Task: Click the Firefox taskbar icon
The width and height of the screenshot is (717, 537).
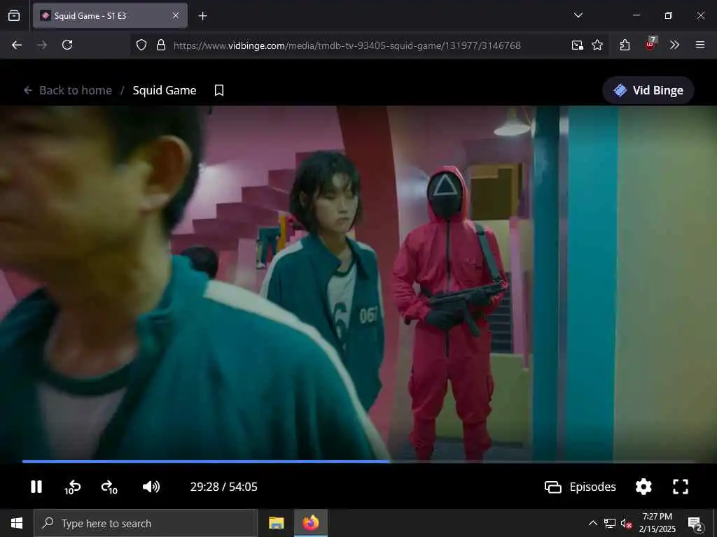Action: point(310,523)
